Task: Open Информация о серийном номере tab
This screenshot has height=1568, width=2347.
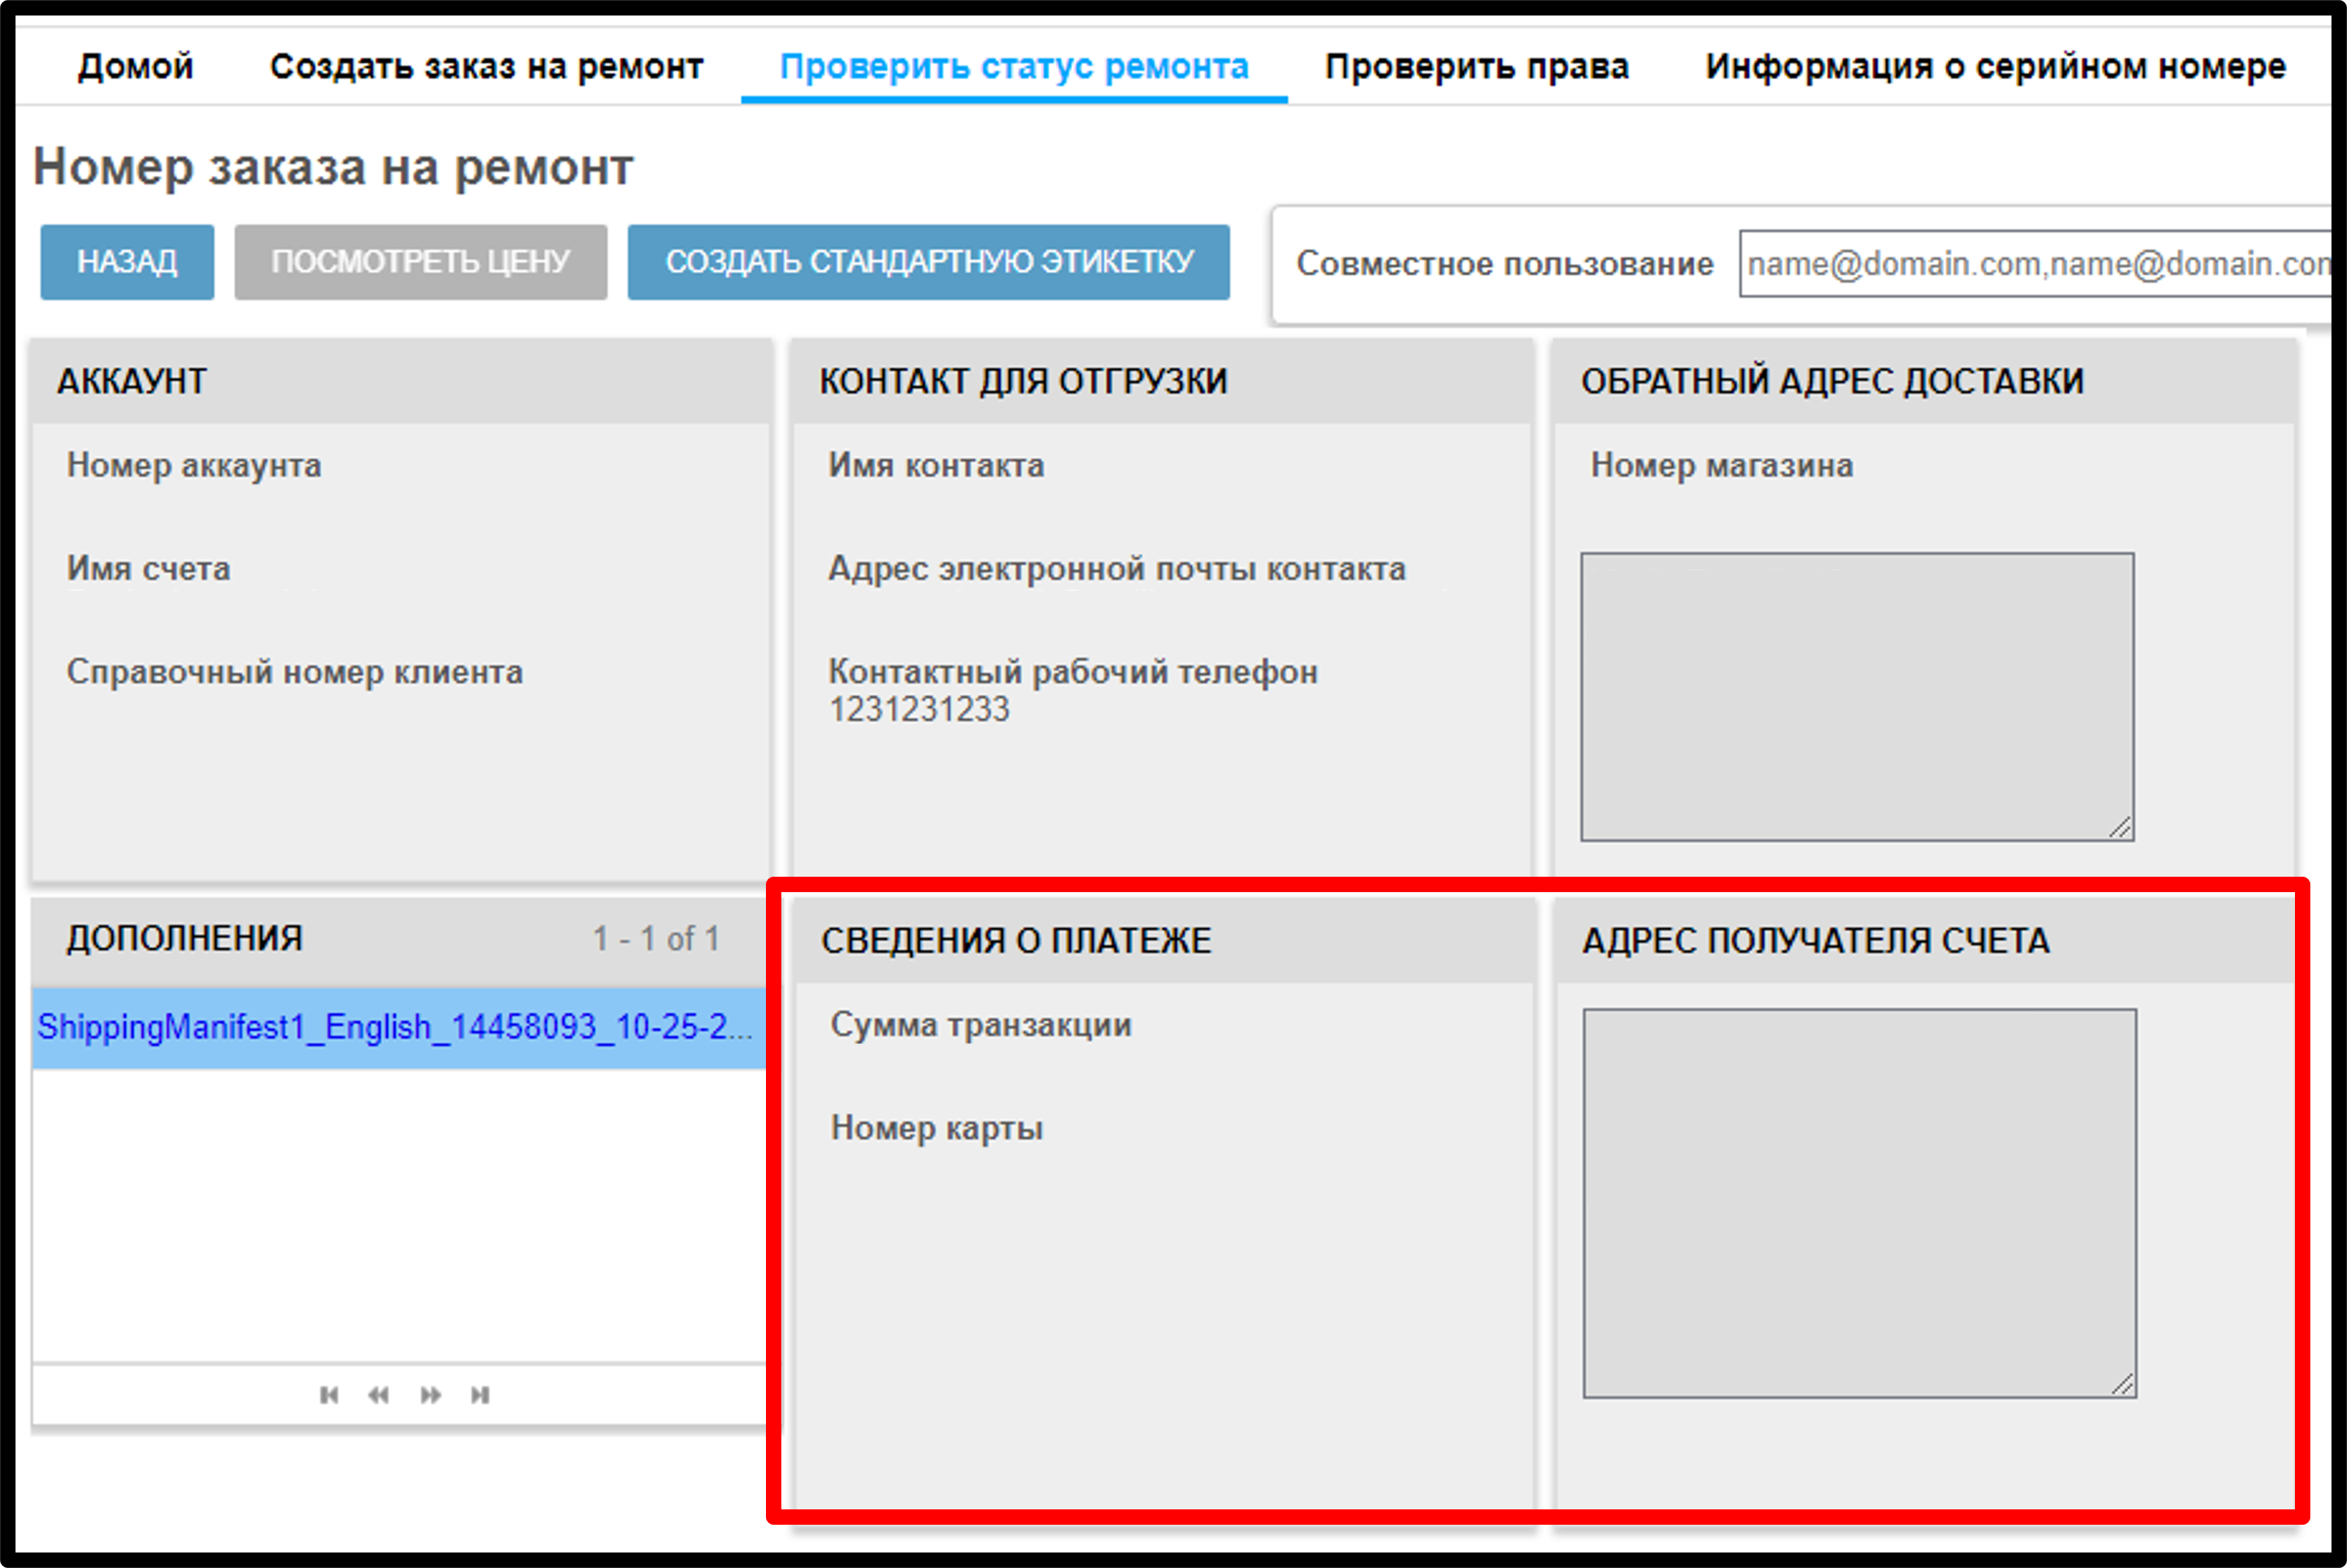Action: point(1996,66)
